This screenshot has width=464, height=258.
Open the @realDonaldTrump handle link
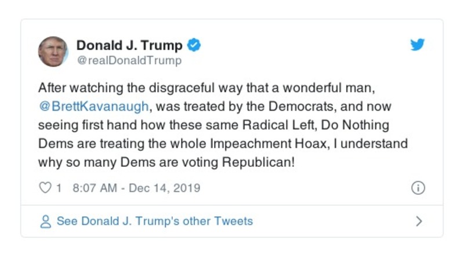click(129, 60)
